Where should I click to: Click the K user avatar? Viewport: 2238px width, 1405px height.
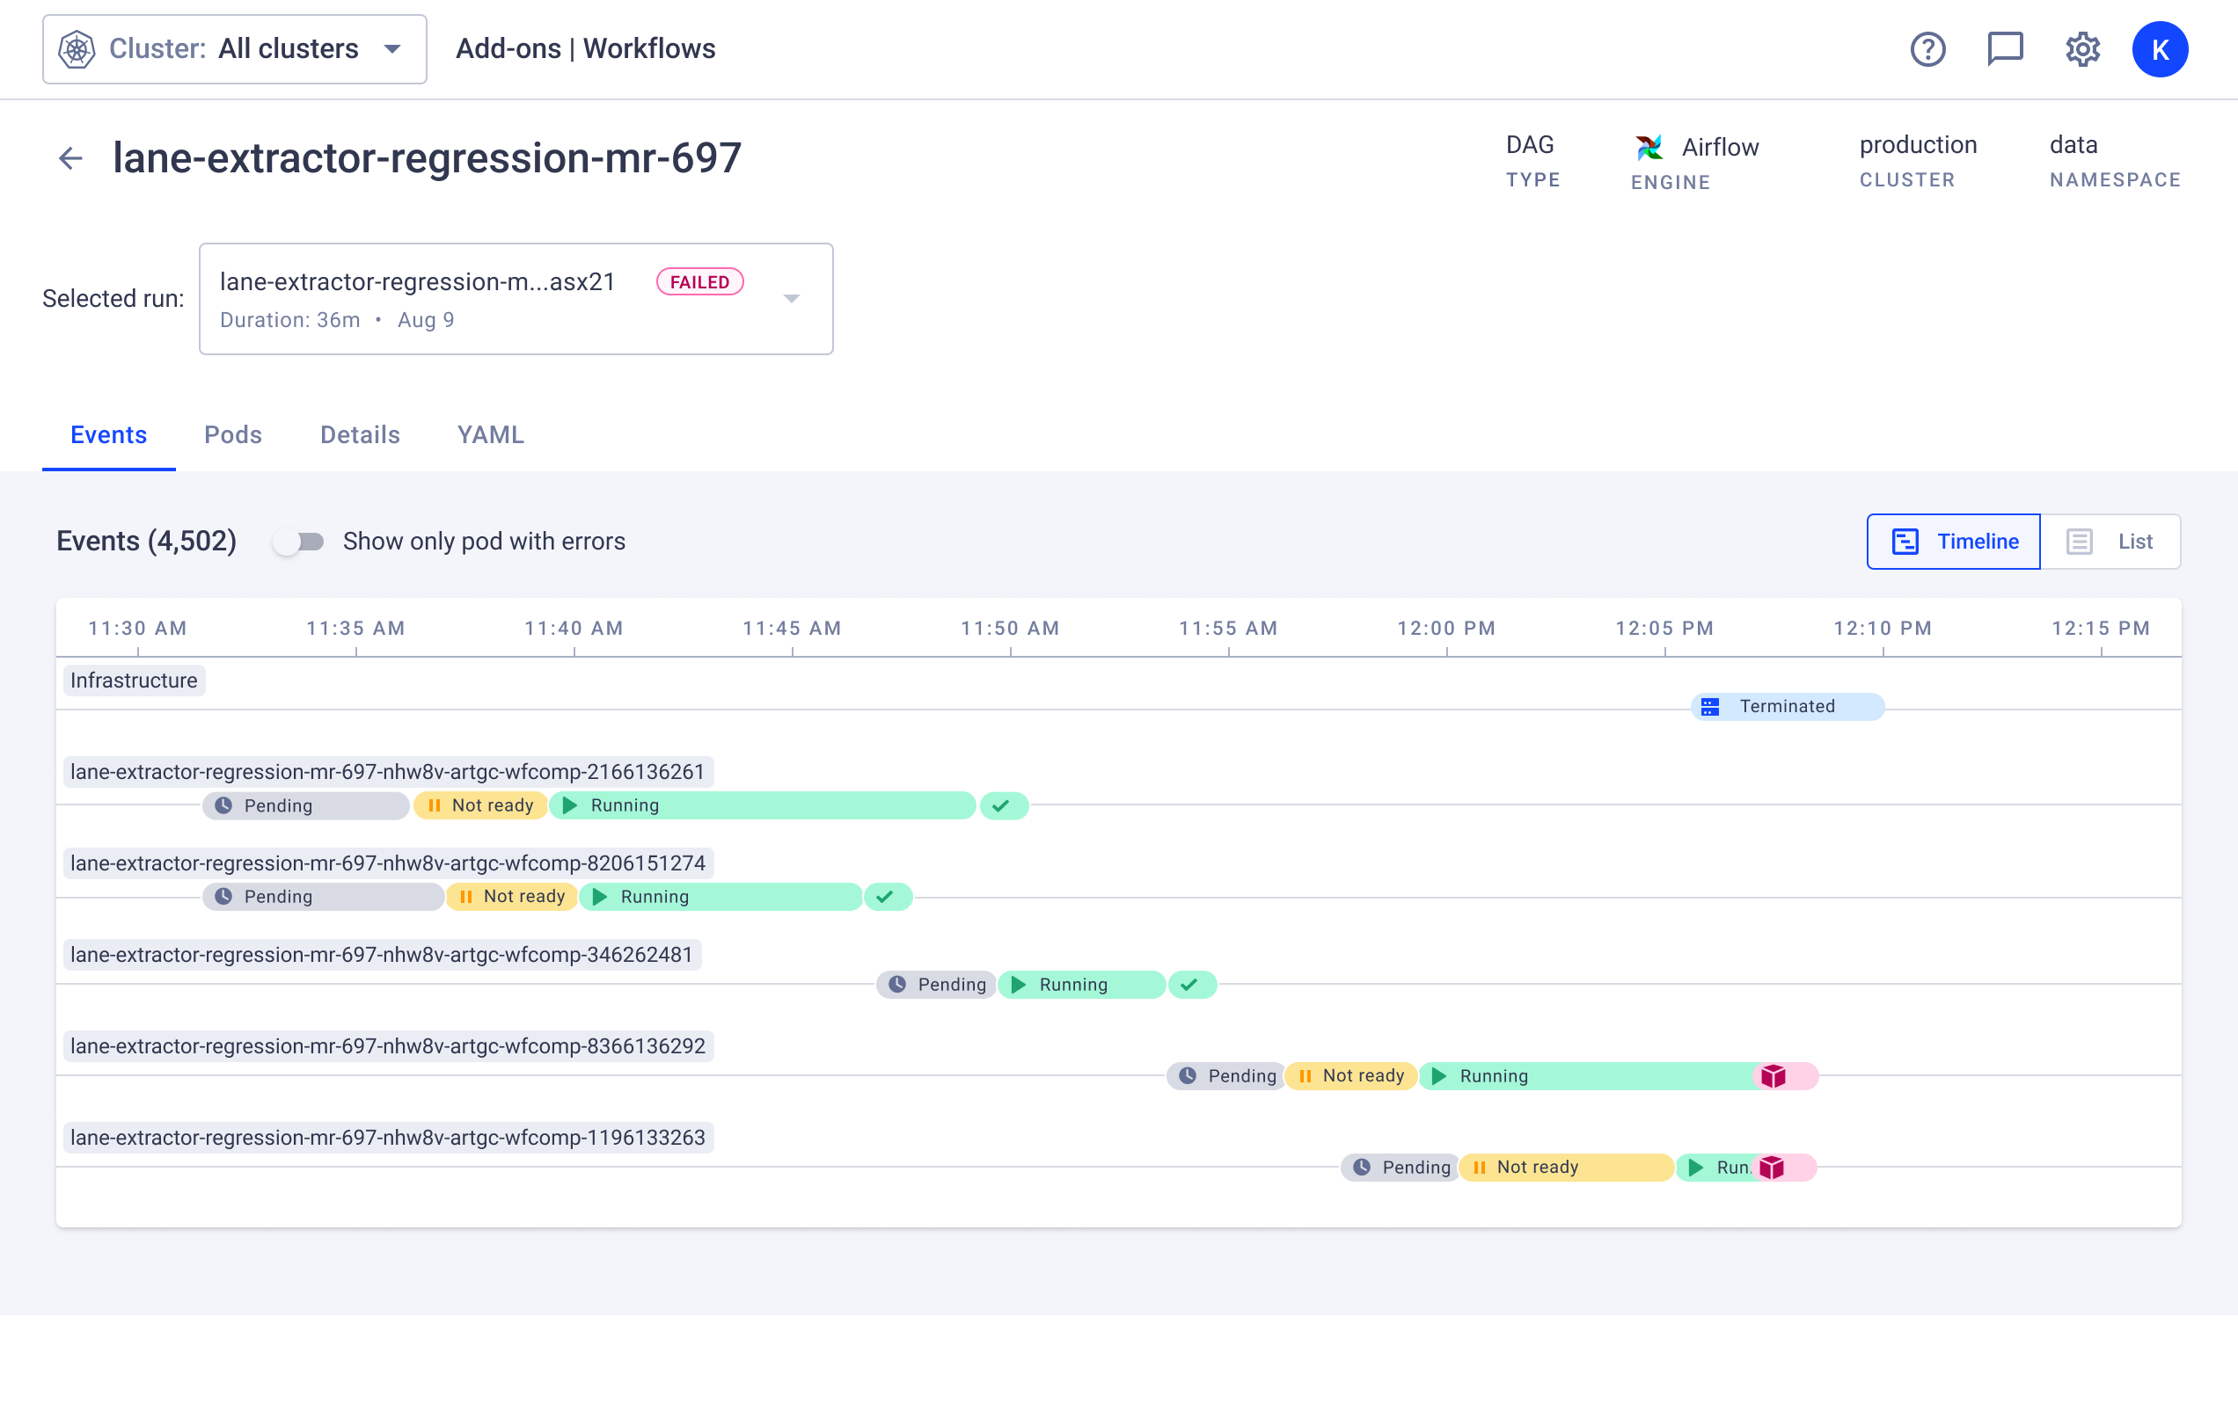[2160, 49]
